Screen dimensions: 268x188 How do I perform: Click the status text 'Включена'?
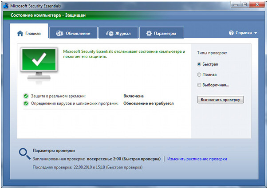[134, 96]
